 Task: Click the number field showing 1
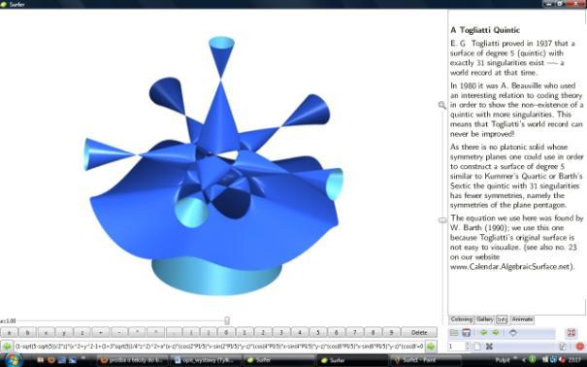(x=456, y=347)
